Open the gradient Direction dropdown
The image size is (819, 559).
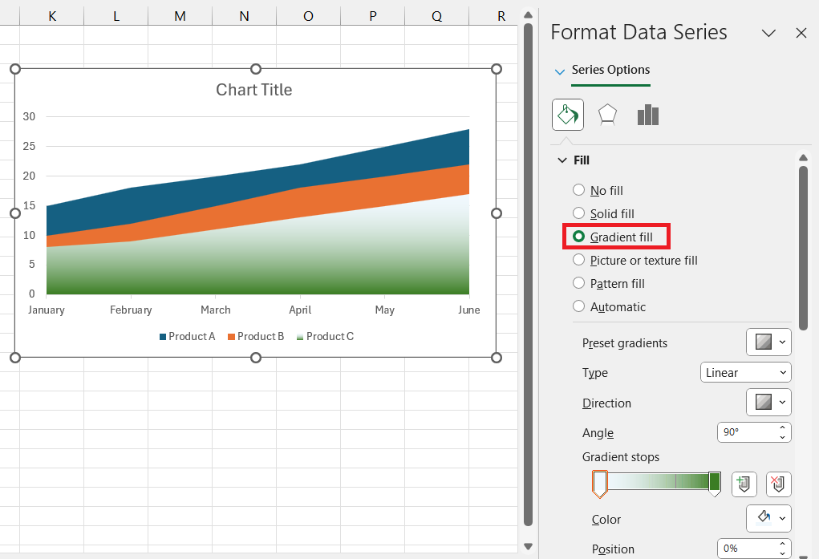click(768, 403)
